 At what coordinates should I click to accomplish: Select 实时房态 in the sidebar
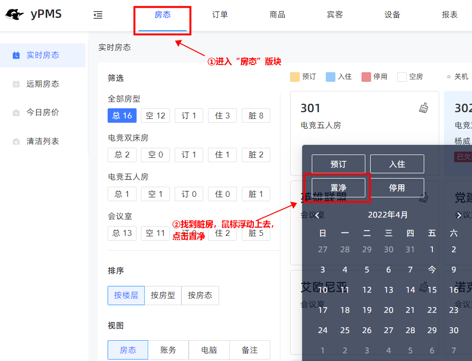tap(43, 55)
